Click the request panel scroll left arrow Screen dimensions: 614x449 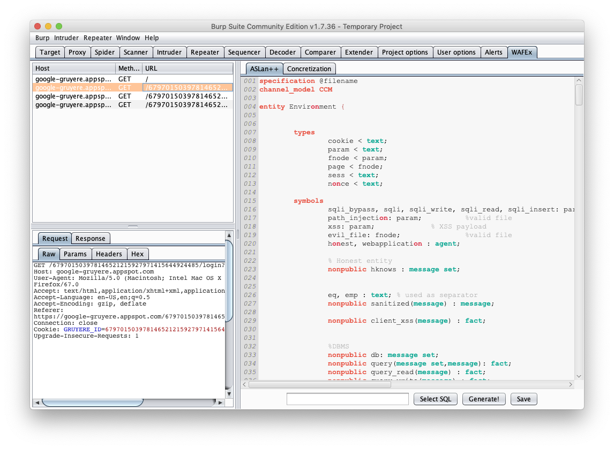[37, 402]
